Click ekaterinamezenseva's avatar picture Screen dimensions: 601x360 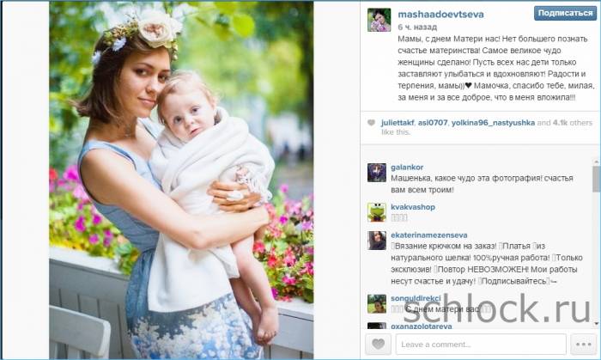pos(377,241)
